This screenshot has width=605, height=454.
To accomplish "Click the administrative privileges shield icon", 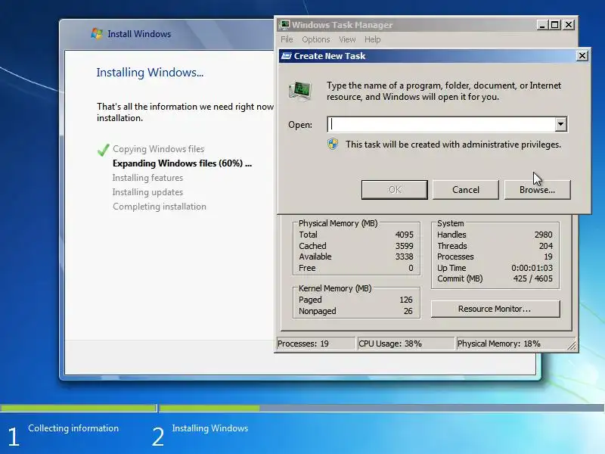I will pyautogui.click(x=333, y=145).
